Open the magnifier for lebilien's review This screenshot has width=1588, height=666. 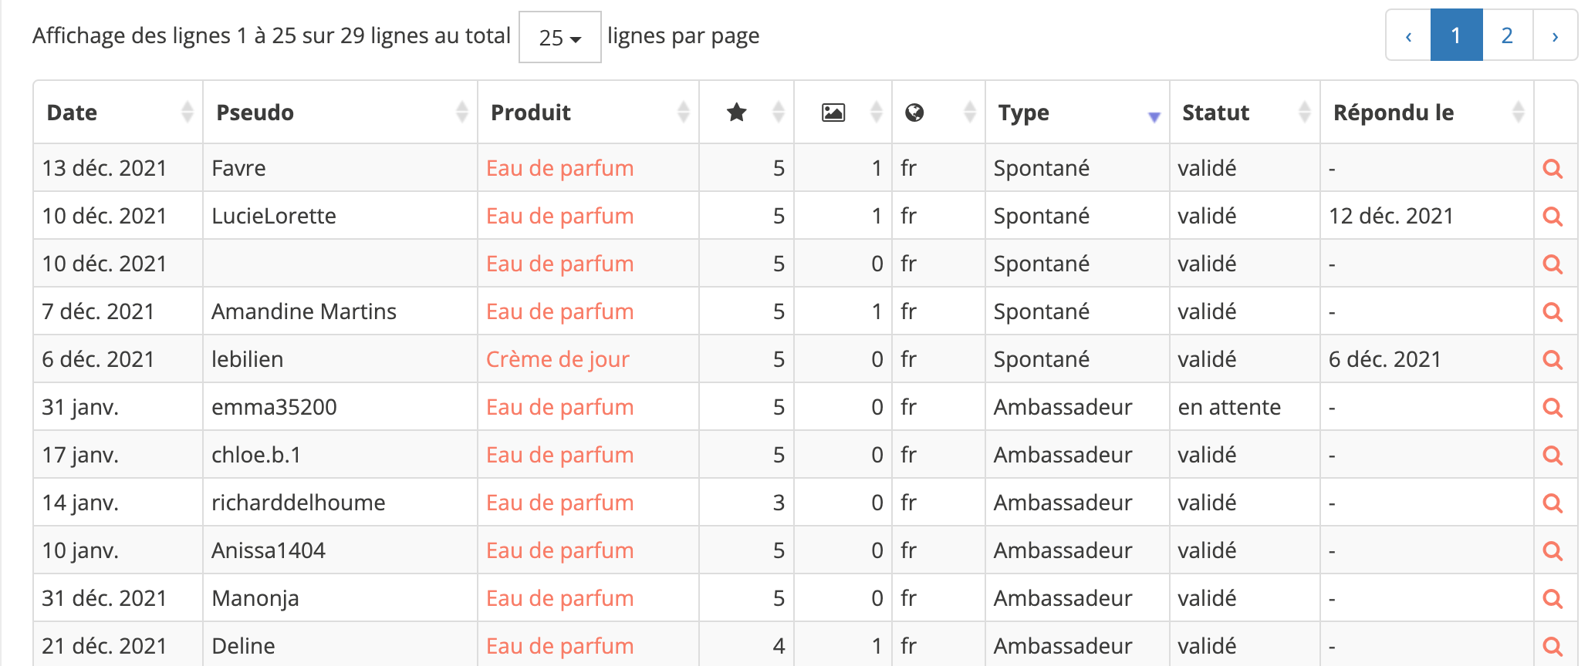pyautogui.click(x=1553, y=360)
